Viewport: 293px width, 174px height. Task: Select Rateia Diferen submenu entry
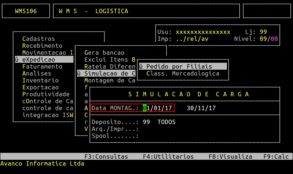click(110, 67)
